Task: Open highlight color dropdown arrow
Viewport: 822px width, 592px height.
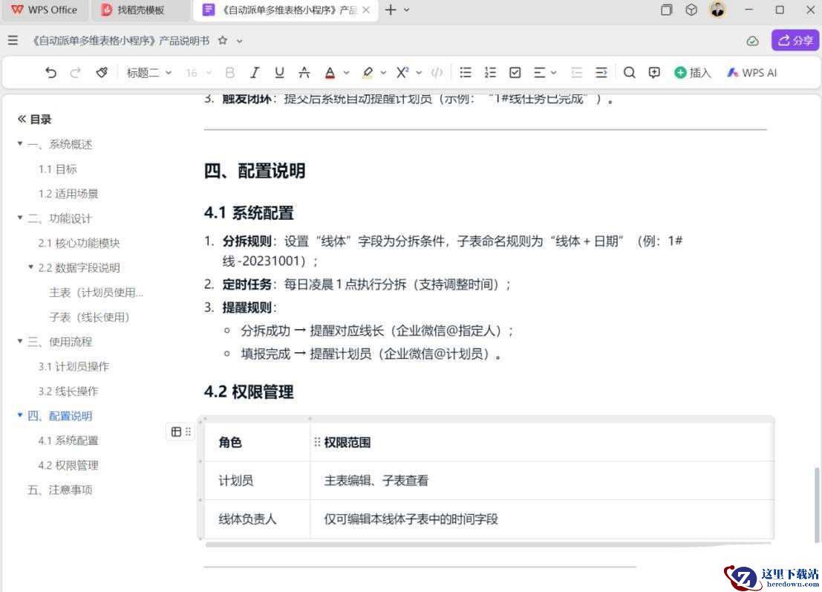Action: pos(383,73)
